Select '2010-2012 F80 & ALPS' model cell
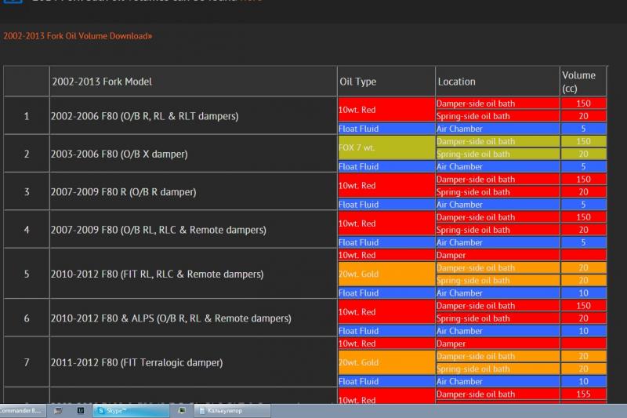 click(x=193, y=318)
